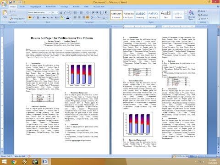
Task: Apply the font color
Action: click(x=68, y=17)
